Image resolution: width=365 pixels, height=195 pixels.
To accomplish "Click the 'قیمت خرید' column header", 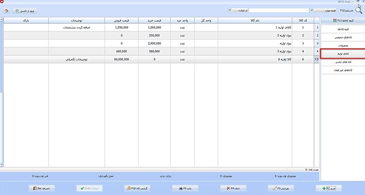I will [x=154, y=20].
